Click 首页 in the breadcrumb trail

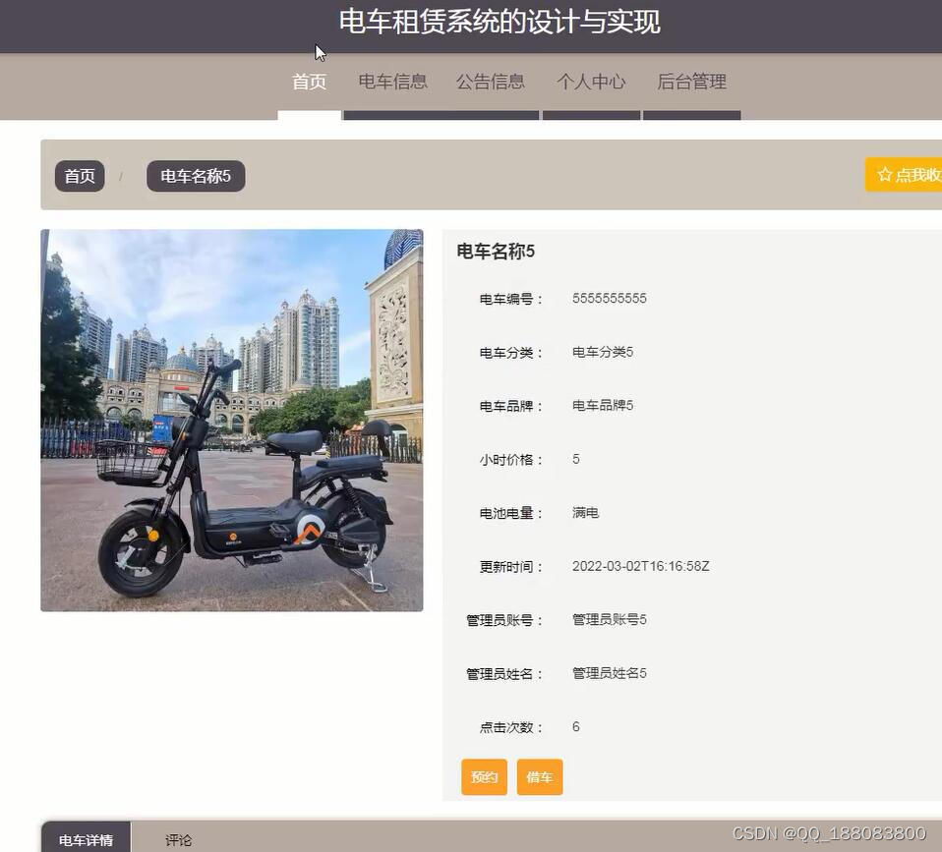pyautogui.click(x=79, y=176)
